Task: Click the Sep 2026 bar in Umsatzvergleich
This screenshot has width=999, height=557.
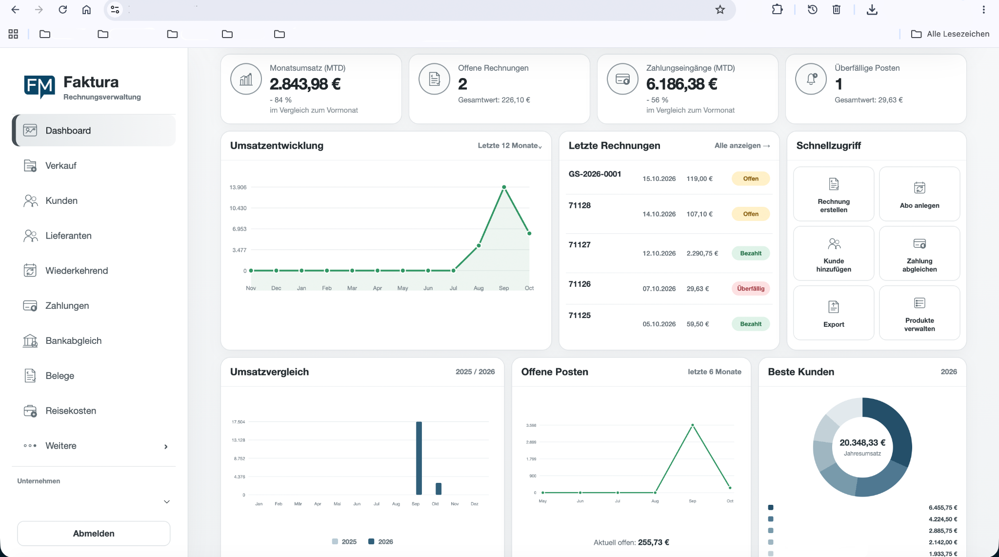Action: tap(419, 458)
